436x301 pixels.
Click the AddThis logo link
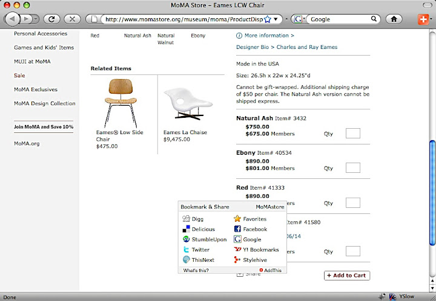[x=270, y=270]
